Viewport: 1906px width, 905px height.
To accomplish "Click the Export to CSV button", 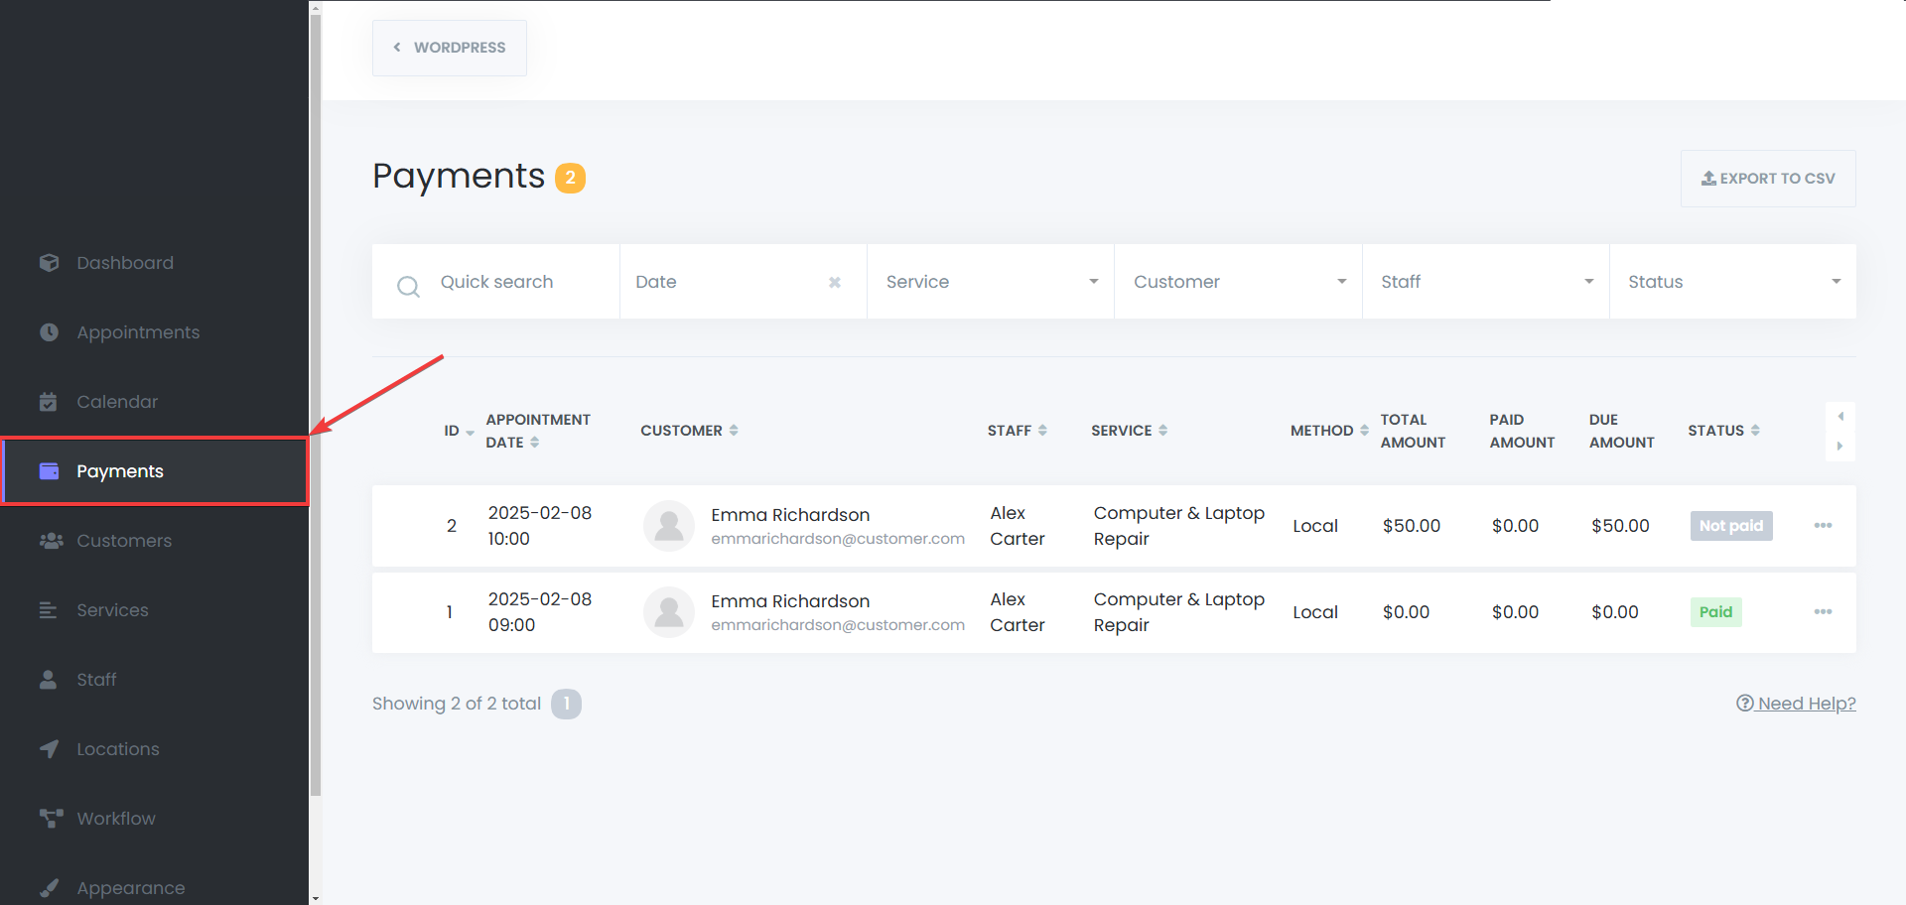I will coord(1767,179).
